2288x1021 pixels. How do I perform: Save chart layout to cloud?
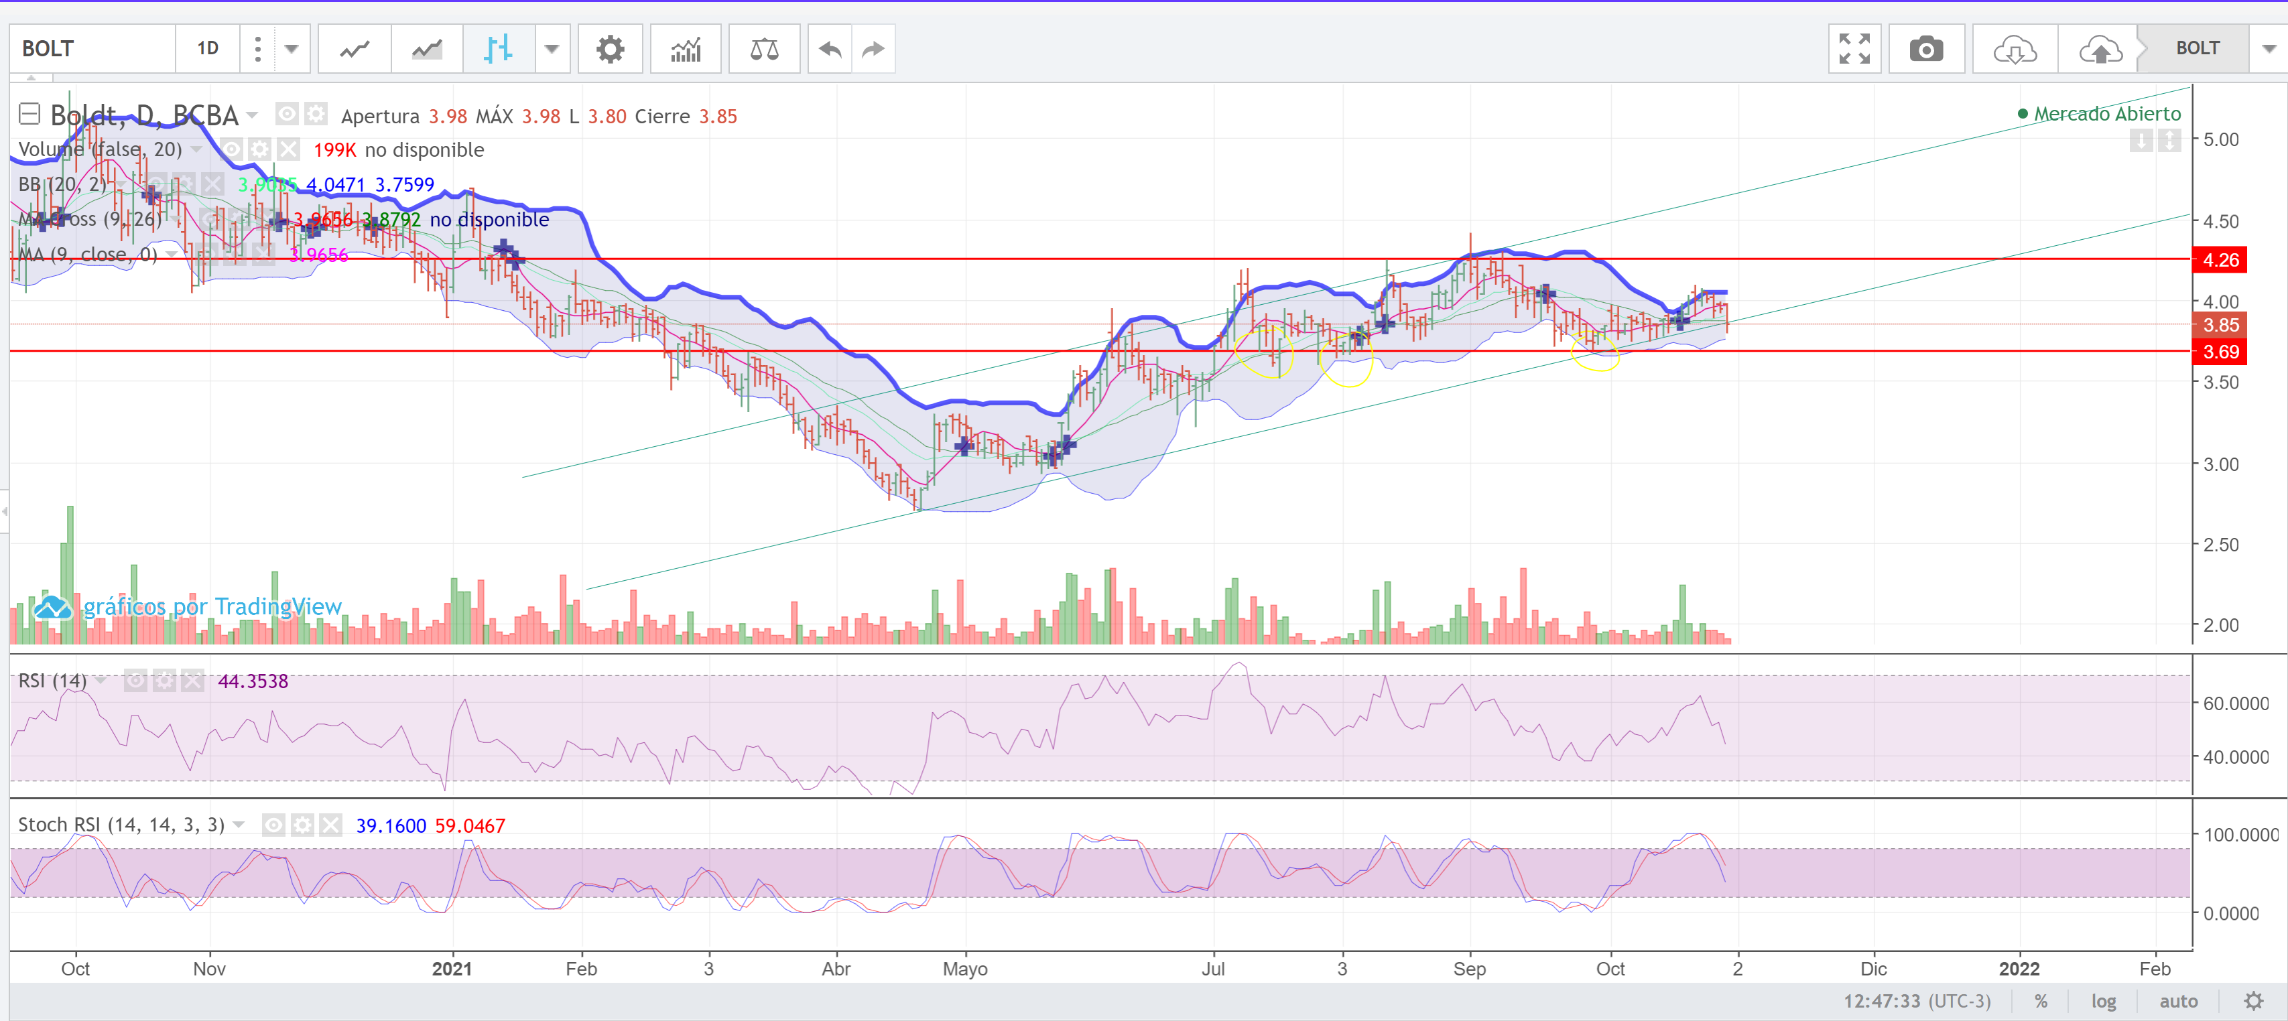[x=2100, y=49]
